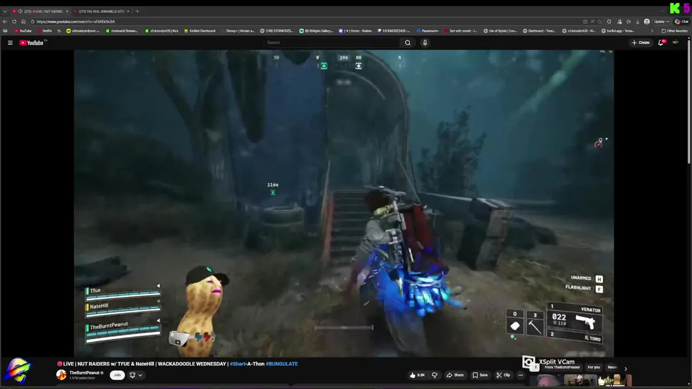
Task: Open the Netflix bookmark
Action: 44,31
